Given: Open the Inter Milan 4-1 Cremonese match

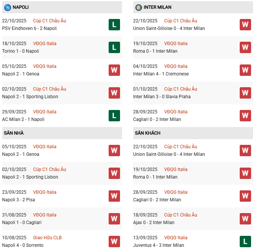Looking at the screenshot, I should [x=161, y=74].
